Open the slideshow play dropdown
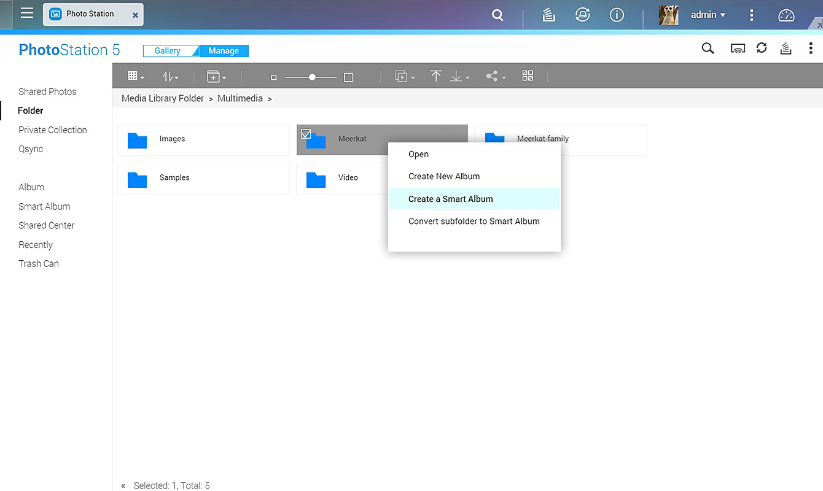This screenshot has height=491, width=823. tap(405, 77)
